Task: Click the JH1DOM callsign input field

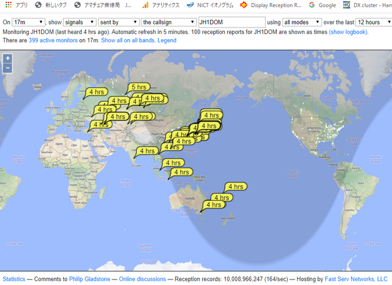Action: click(x=232, y=22)
